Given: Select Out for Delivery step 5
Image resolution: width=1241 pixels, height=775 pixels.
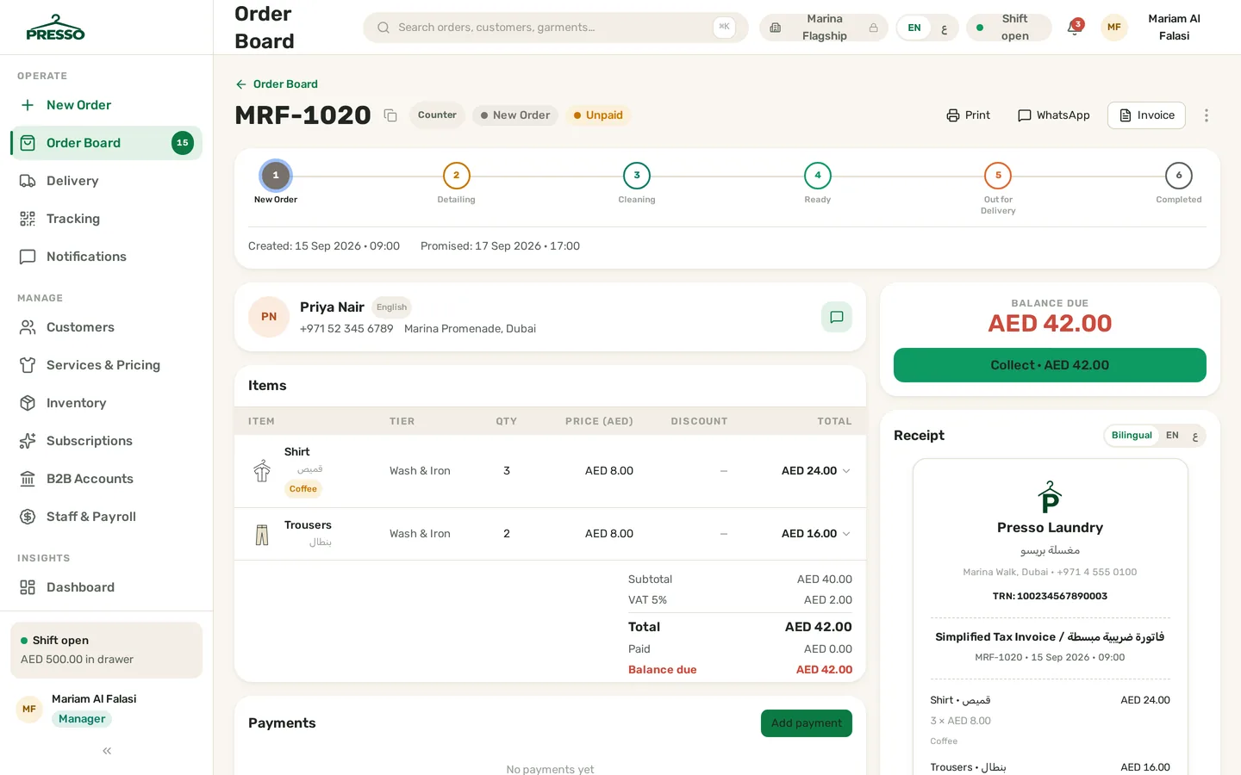Looking at the screenshot, I should click(x=998, y=176).
